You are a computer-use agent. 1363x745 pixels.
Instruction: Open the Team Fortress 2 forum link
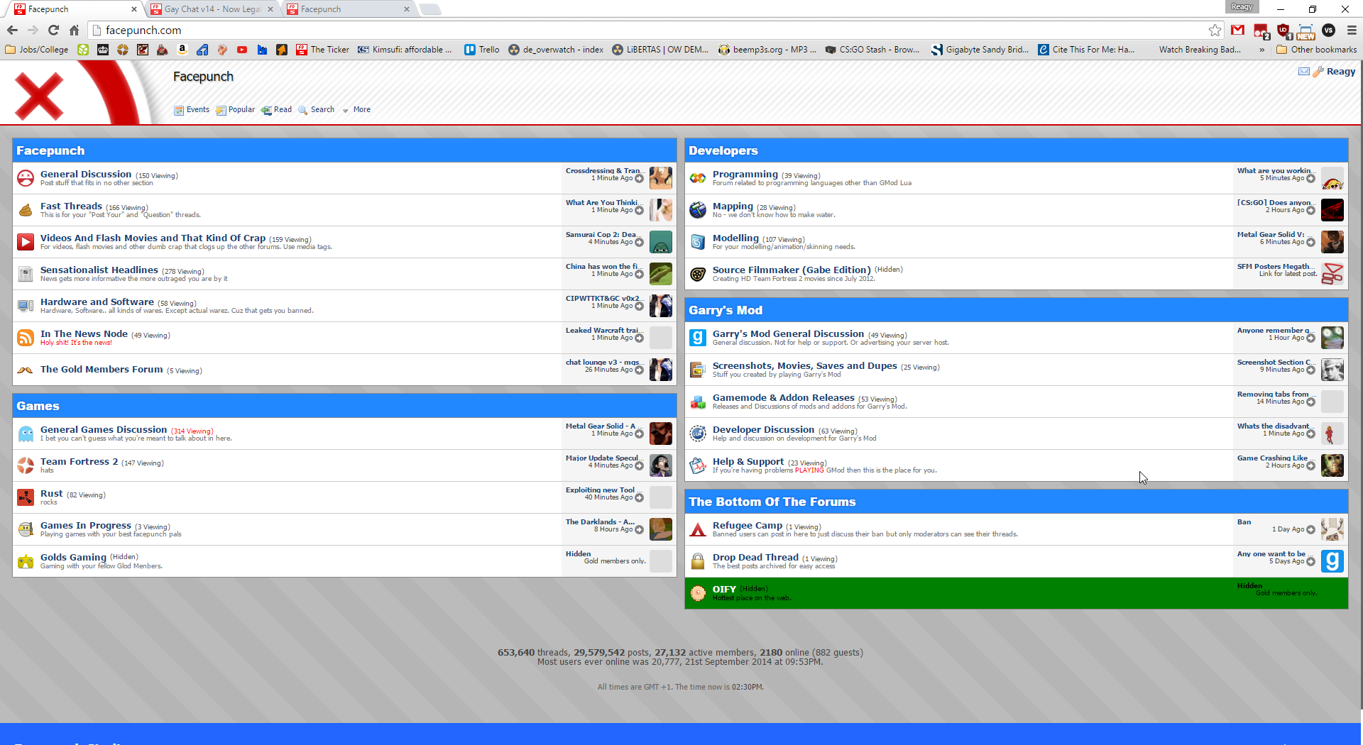[x=80, y=461]
